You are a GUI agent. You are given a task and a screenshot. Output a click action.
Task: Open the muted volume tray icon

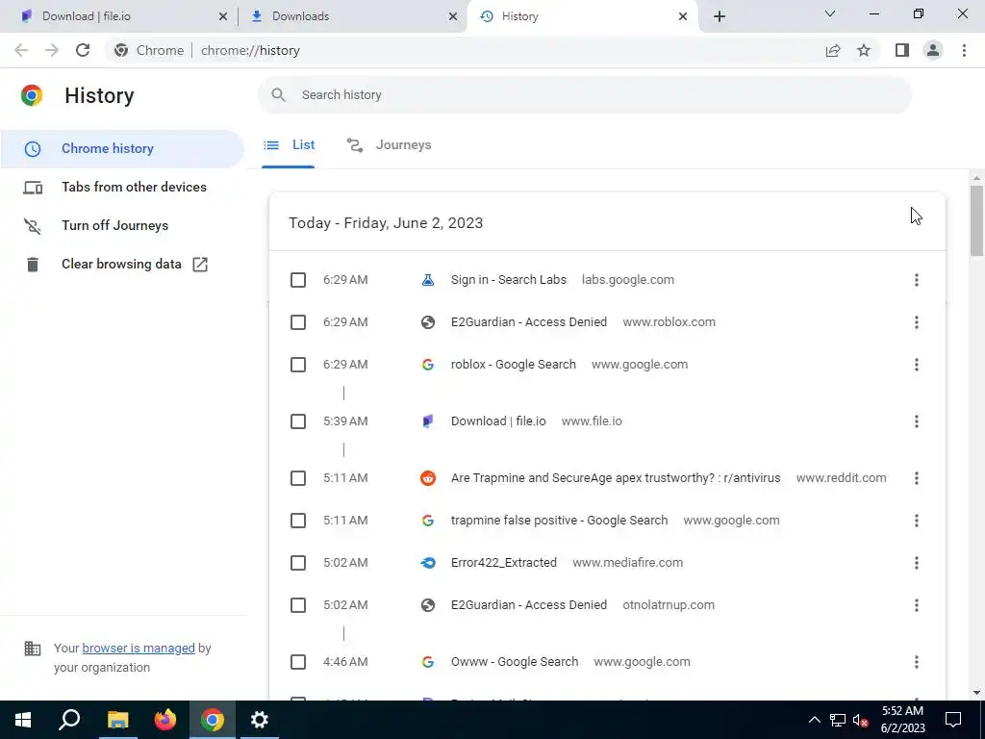click(x=860, y=720)
